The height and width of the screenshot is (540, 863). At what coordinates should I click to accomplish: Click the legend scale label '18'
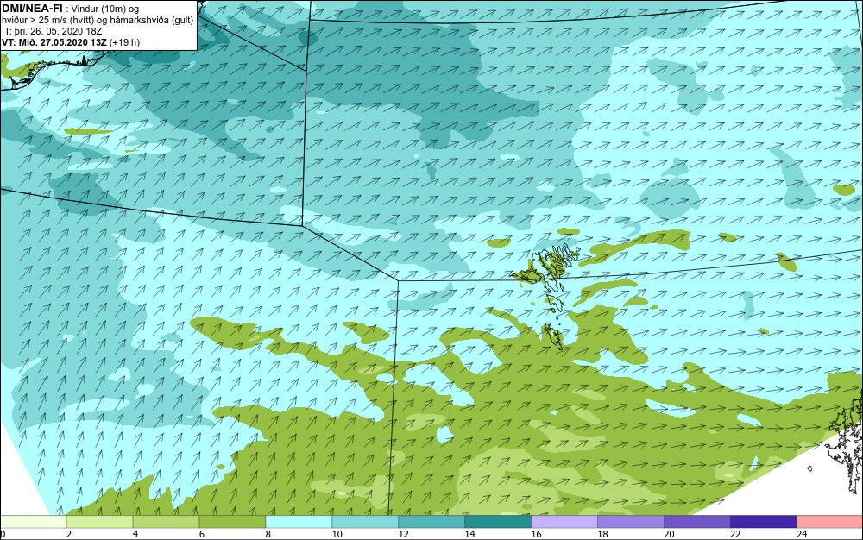click(602, 534)
